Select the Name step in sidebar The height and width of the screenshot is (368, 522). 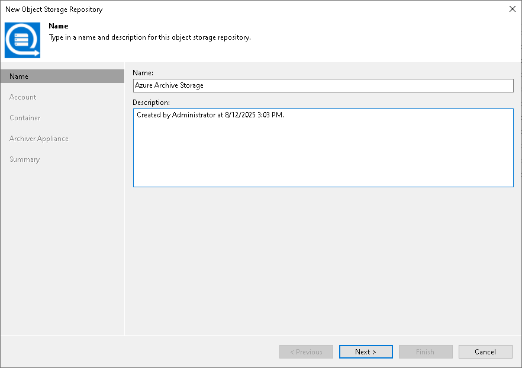pyautogui.click(x=62, y=76)
